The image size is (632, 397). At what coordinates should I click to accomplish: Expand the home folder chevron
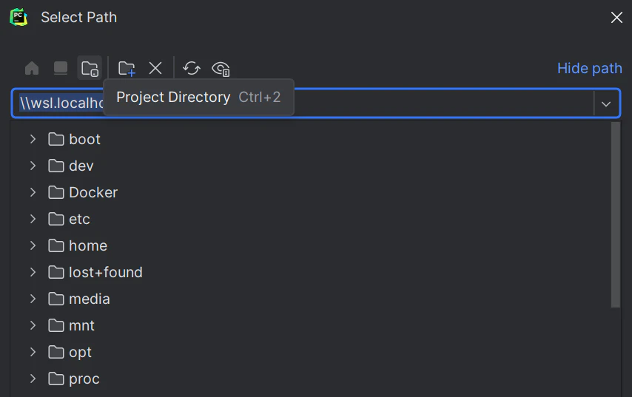coord(33,245)
